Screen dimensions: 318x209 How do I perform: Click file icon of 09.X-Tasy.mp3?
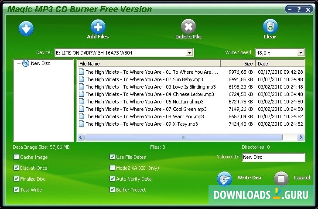(x=82, y=124)
